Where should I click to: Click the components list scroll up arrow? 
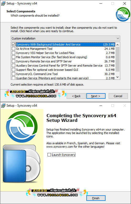(118, 45)
